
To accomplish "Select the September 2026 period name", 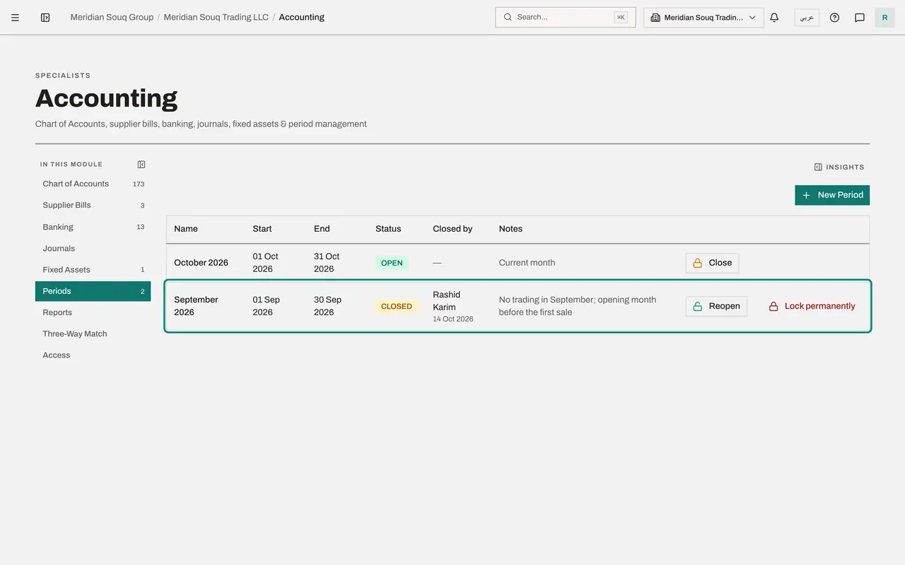I will click(197, 306).
